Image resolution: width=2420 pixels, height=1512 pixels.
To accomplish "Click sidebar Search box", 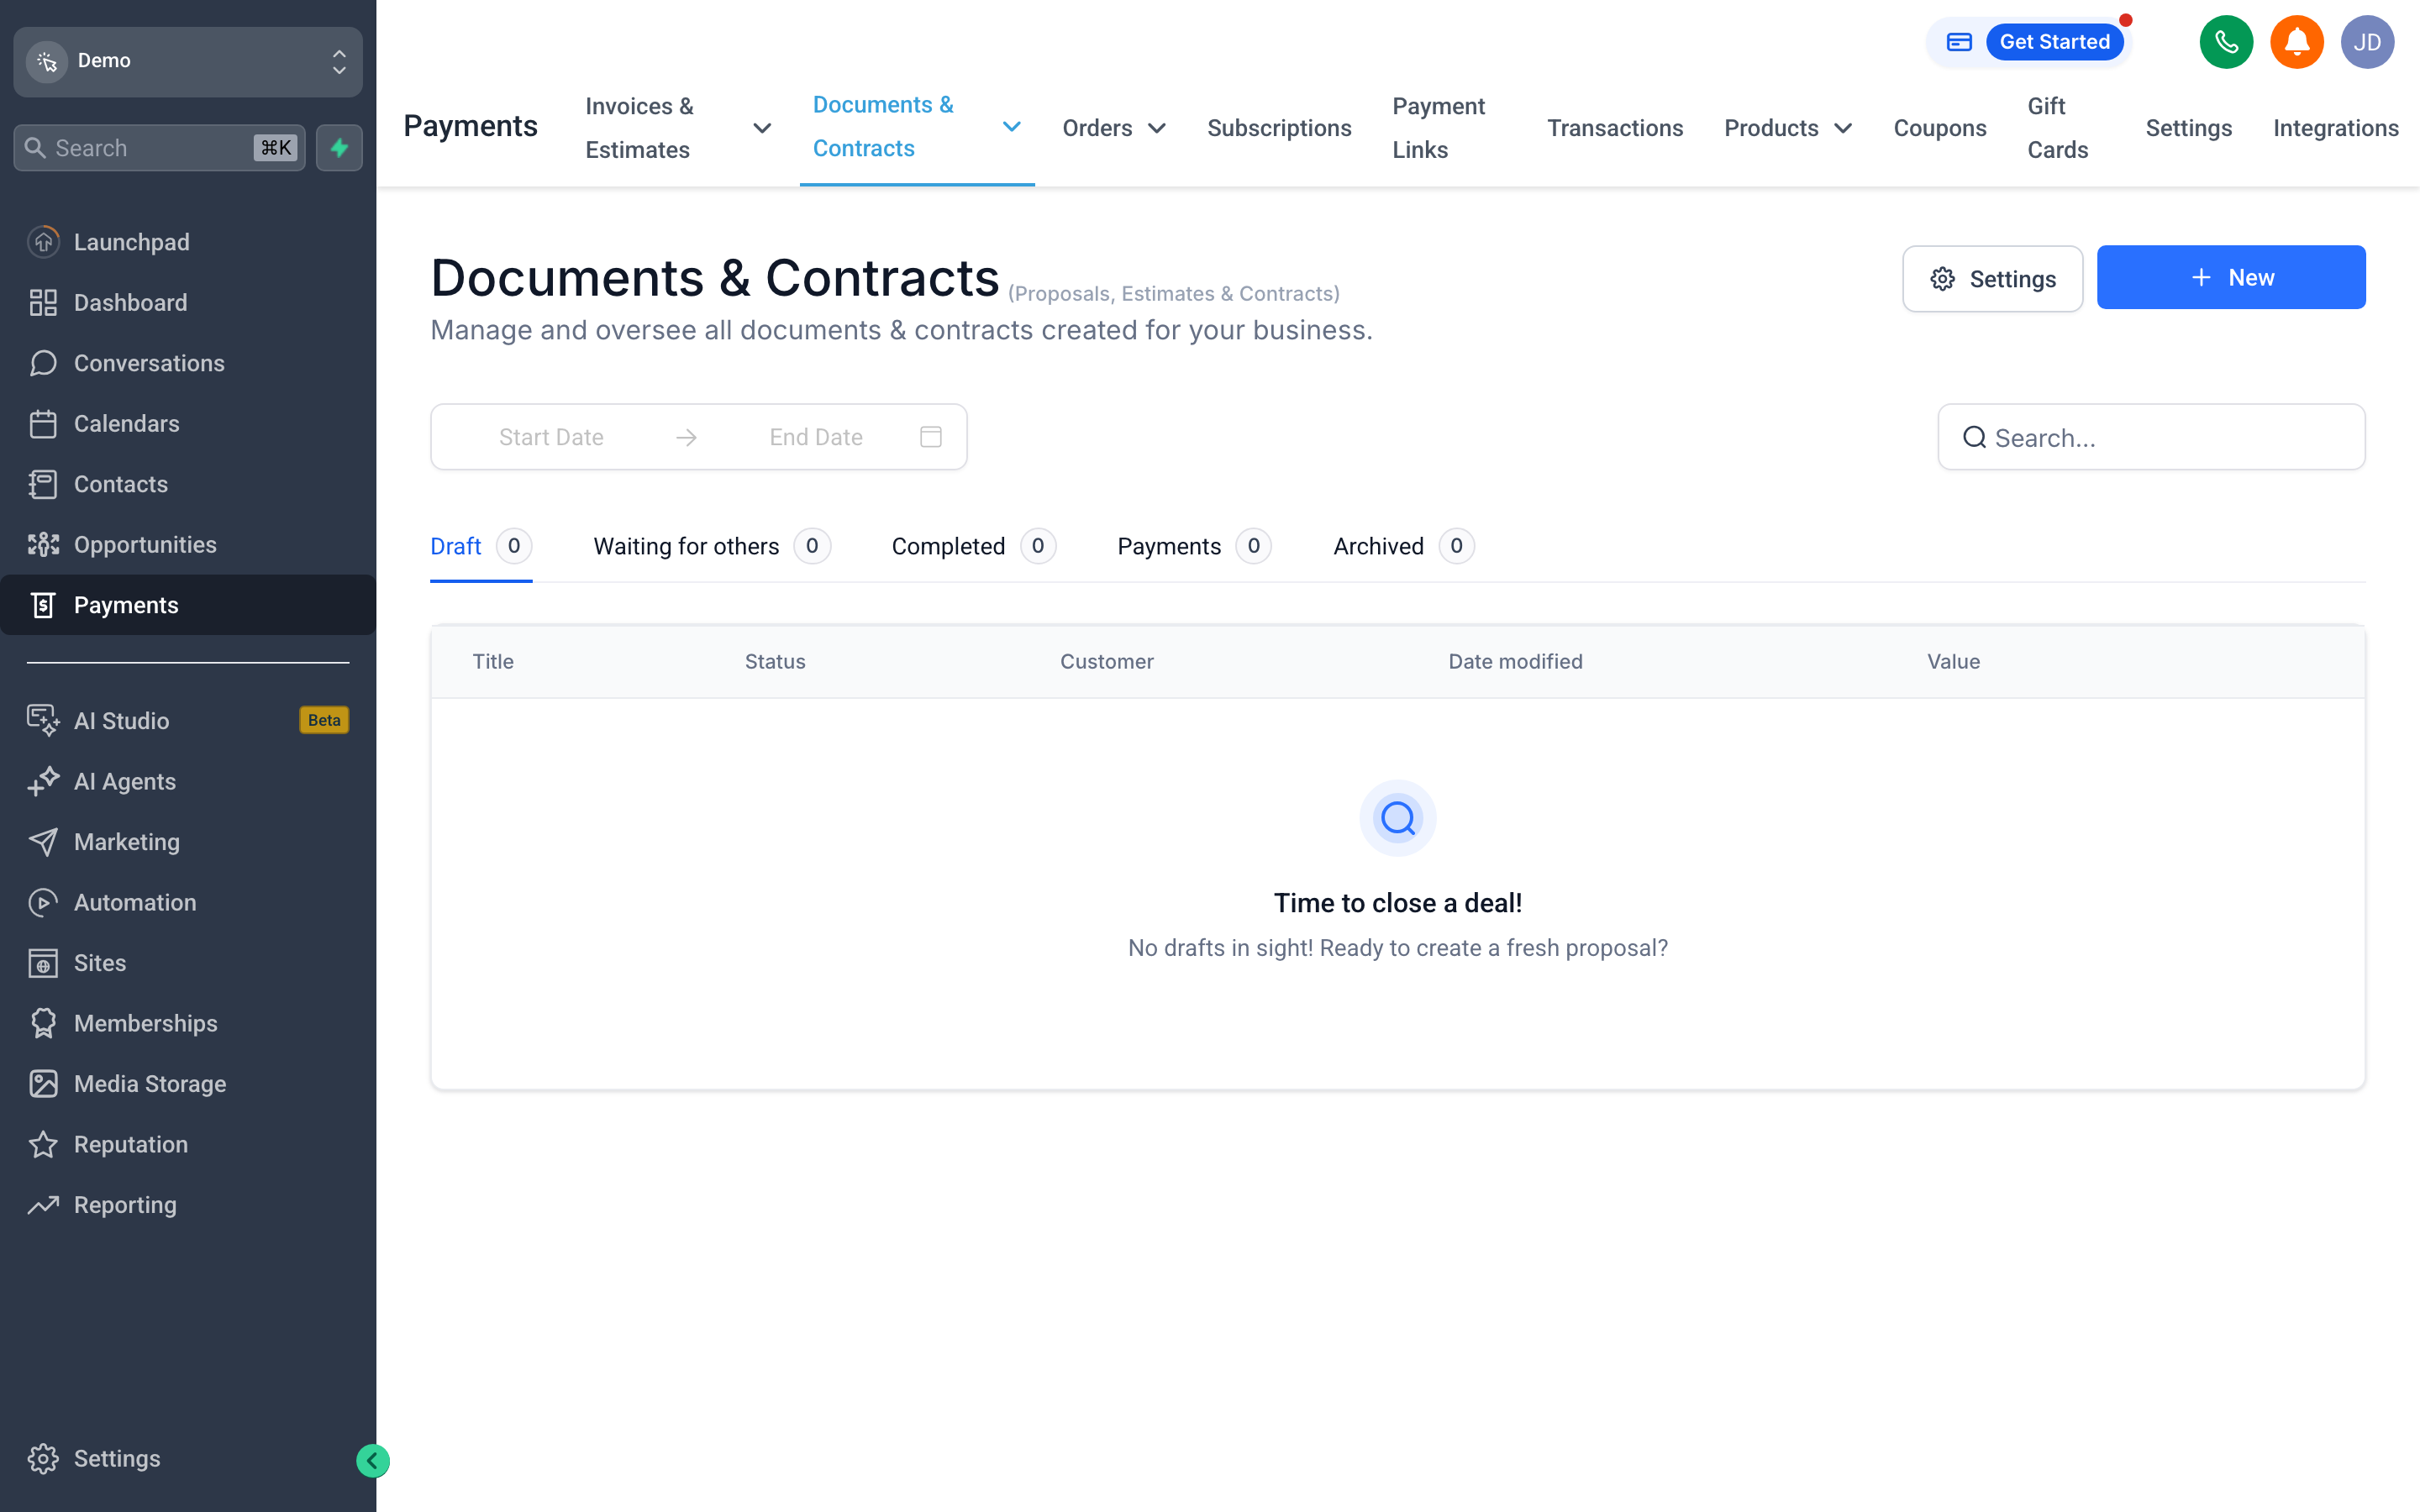I will coord(159,148).
